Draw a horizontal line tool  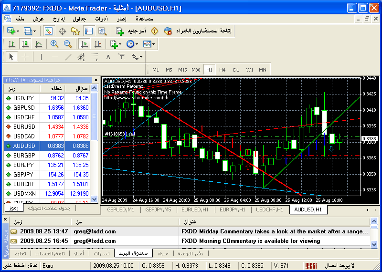(54, 57)
